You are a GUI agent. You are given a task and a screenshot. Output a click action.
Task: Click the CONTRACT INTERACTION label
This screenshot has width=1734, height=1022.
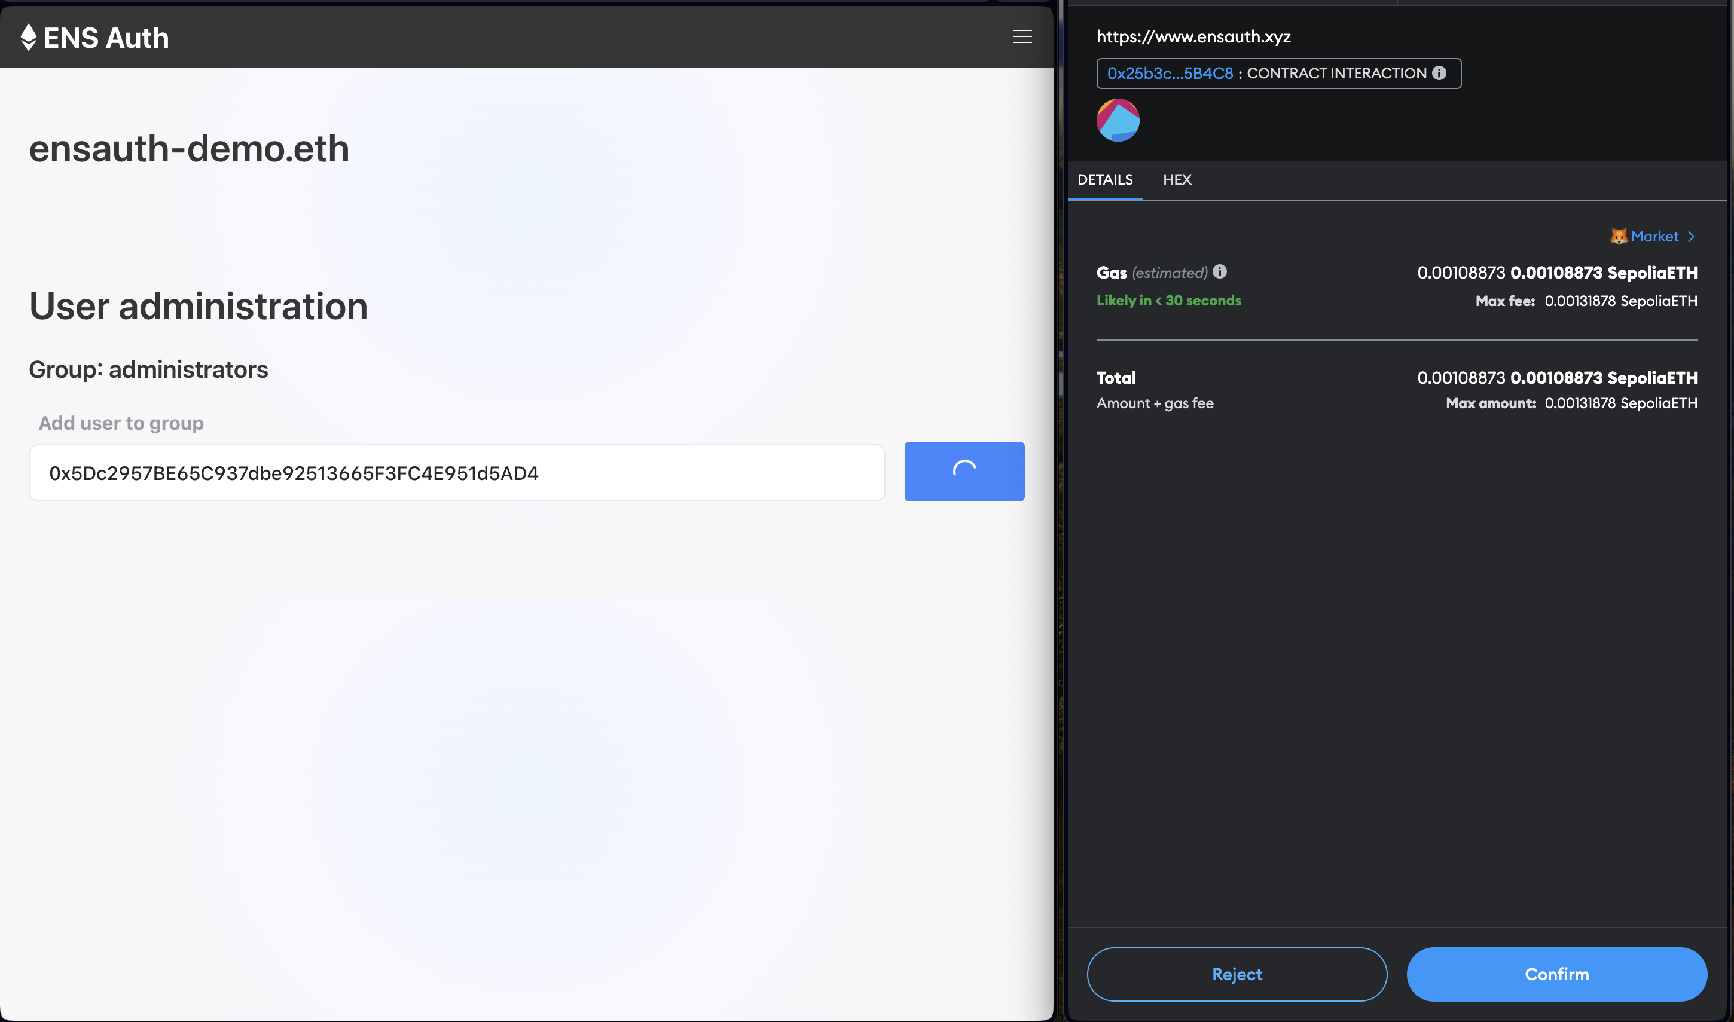[x=1336, y=73]
